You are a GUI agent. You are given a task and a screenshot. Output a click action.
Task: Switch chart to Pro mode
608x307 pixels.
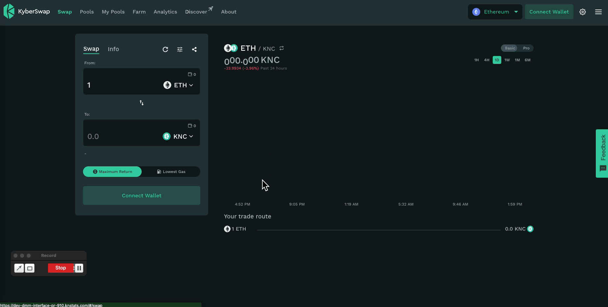(526, 48)
